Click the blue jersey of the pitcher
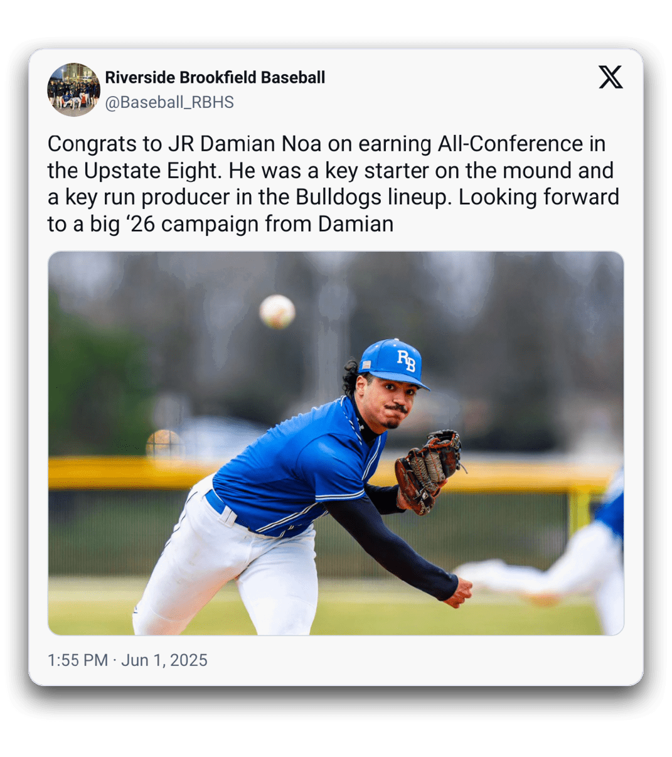 coord(295,466)
